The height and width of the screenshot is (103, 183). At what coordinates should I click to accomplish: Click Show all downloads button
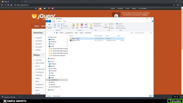click(x=176, y=97)
